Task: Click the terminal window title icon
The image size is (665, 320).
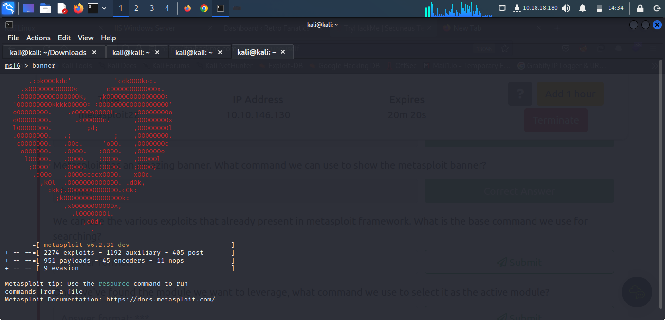Action: [x=9, y=24]
